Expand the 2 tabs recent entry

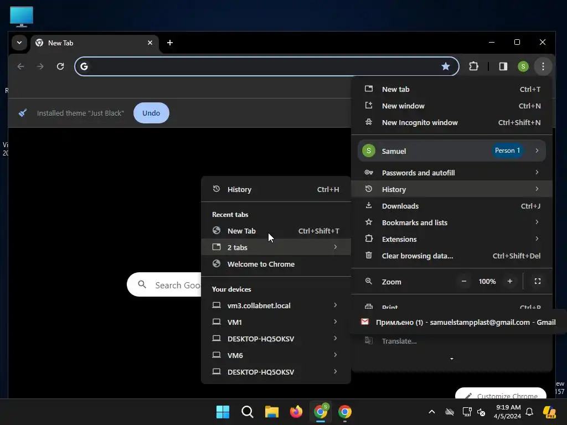point(276,247)
